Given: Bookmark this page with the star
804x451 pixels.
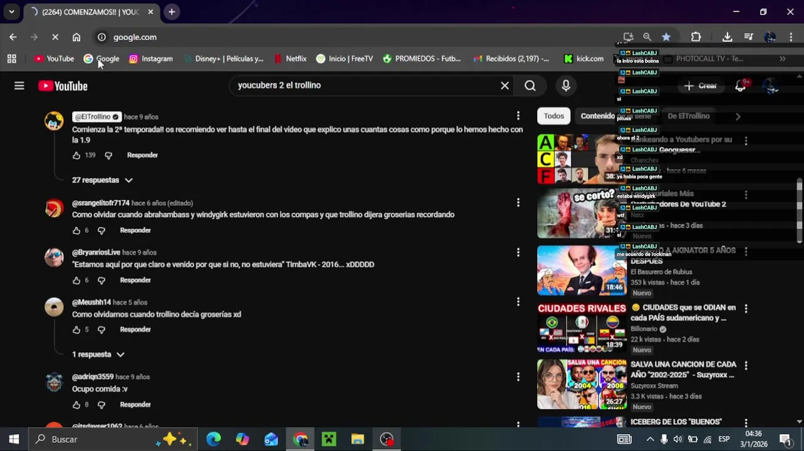Looking at the screenshot, I should click(x=666, y=37).
